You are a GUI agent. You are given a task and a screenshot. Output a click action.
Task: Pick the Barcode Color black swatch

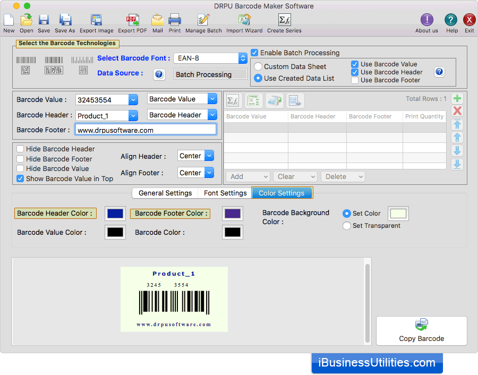233,232
